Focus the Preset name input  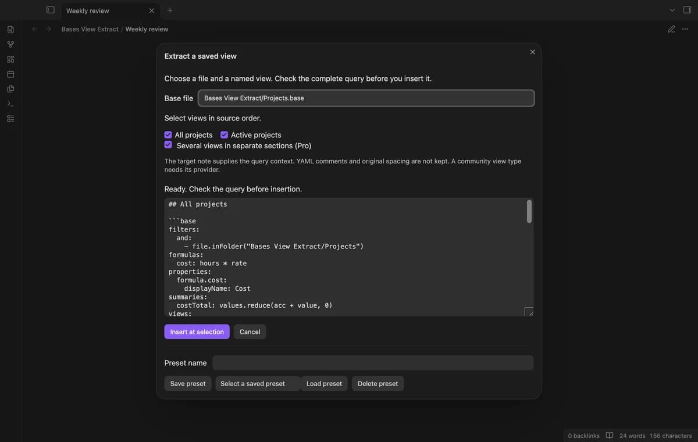pyautogui.click(x=373, y=363)
